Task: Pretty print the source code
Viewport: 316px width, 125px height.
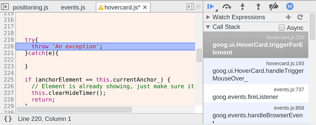Action: (x=8, y=119)
